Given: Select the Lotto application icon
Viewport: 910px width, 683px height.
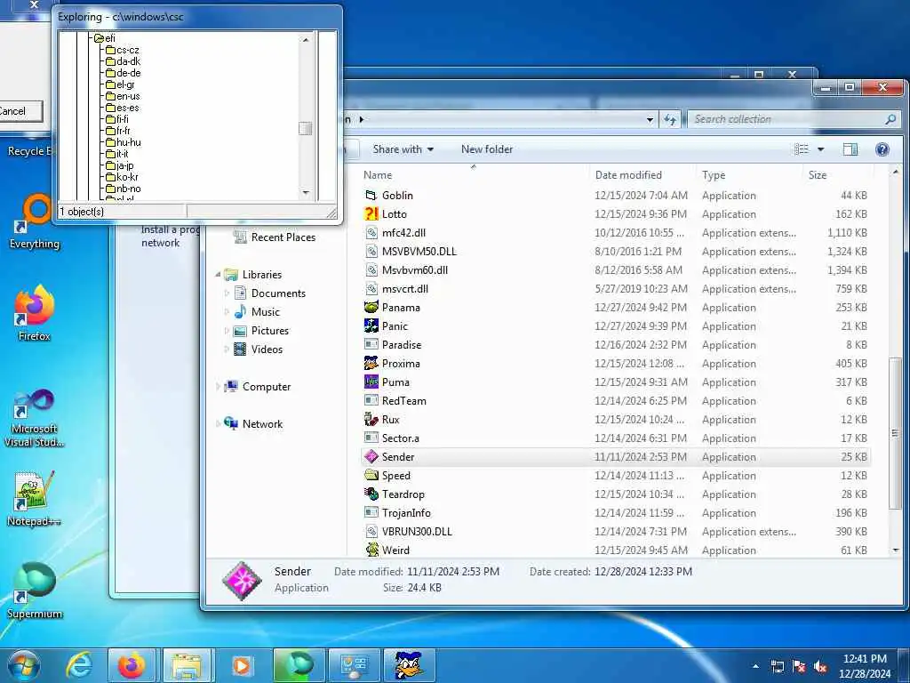Looking at the screenshot, I should coord(371,213).
